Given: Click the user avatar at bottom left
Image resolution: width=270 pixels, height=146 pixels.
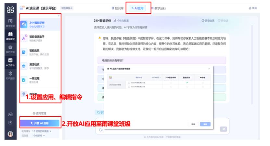Looking at the screenshot, I should (10, 134).
